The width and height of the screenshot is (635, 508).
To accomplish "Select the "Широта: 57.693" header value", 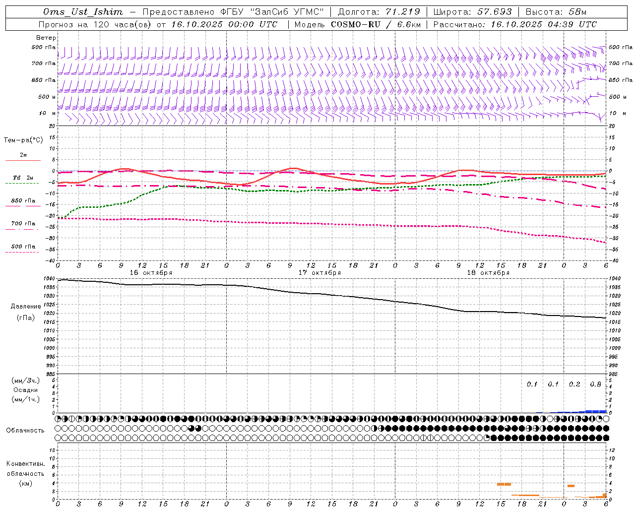I will point(472,12).
